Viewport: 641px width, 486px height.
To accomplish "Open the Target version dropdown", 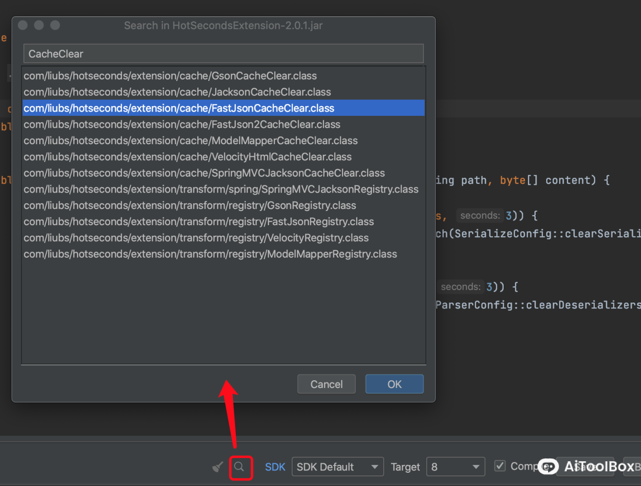I will pyautogui.click(x=455, y=467).
